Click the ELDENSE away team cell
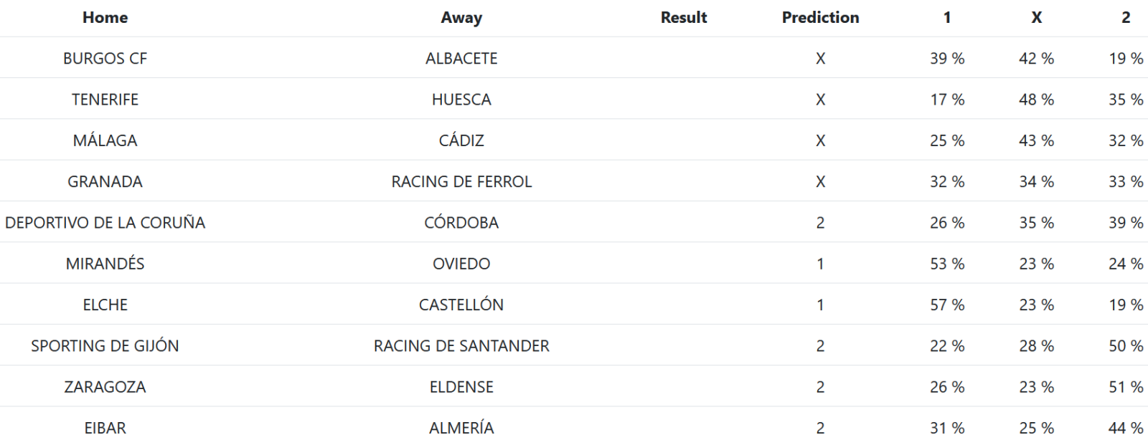Screen dimensions: 1148x445 coord(461,387)
